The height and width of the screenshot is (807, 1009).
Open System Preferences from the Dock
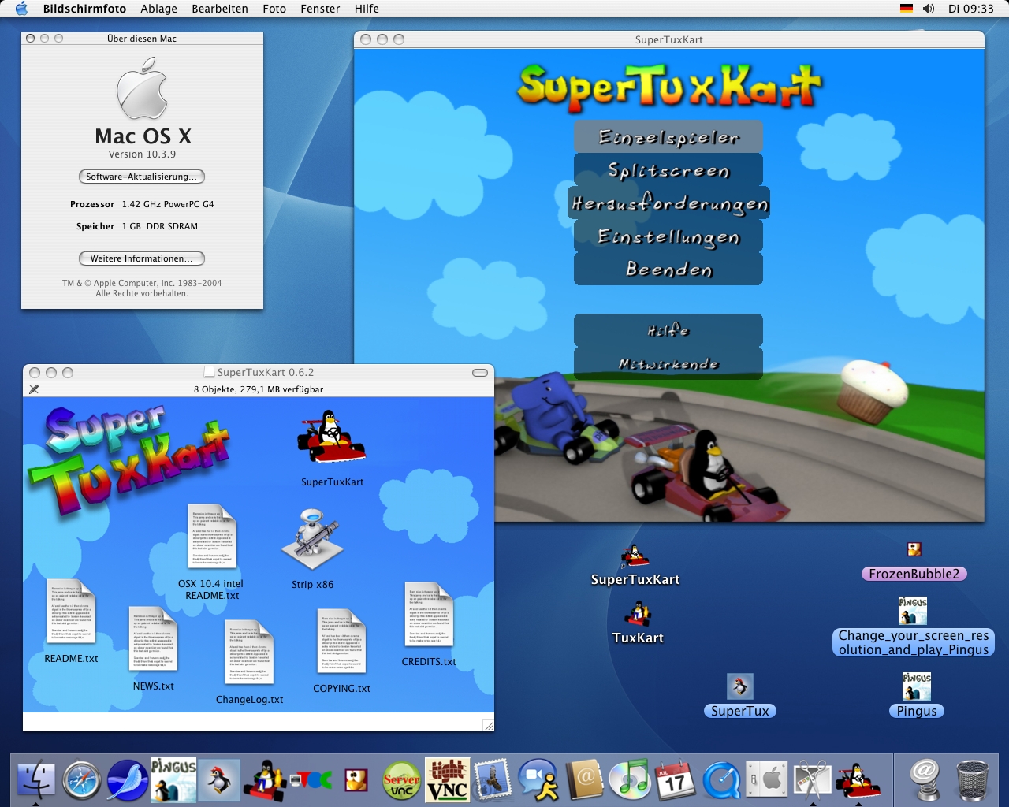[766, 780]
